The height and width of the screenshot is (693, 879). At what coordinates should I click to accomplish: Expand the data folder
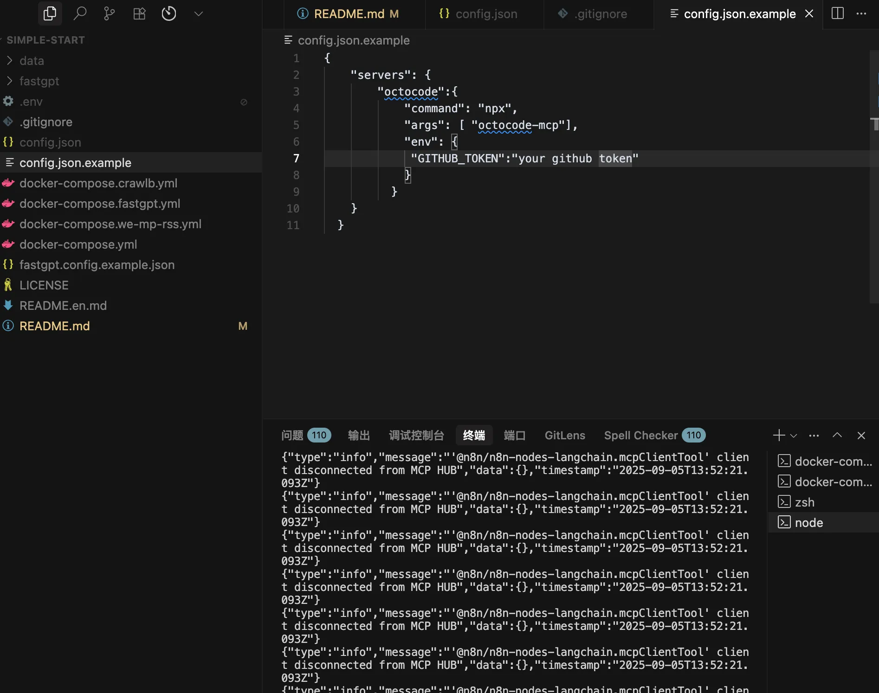pyautogui.click(x=131, y=61)
